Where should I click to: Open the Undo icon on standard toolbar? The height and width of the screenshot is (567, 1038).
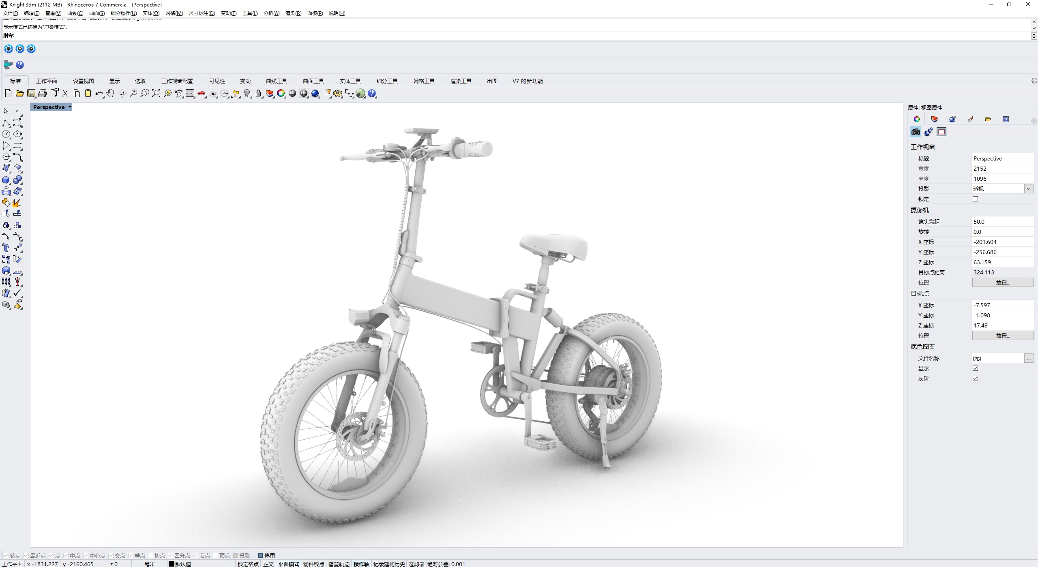(99, 94)
